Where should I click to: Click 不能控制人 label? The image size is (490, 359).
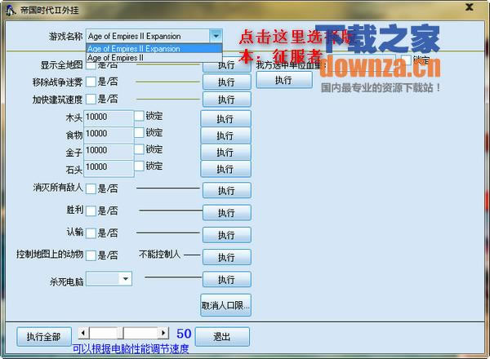point(160,254)
